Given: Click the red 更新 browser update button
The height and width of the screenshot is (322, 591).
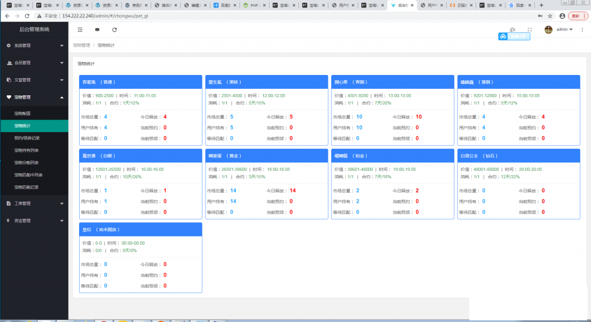Looking at the screenshot, I should click(575, 16).
